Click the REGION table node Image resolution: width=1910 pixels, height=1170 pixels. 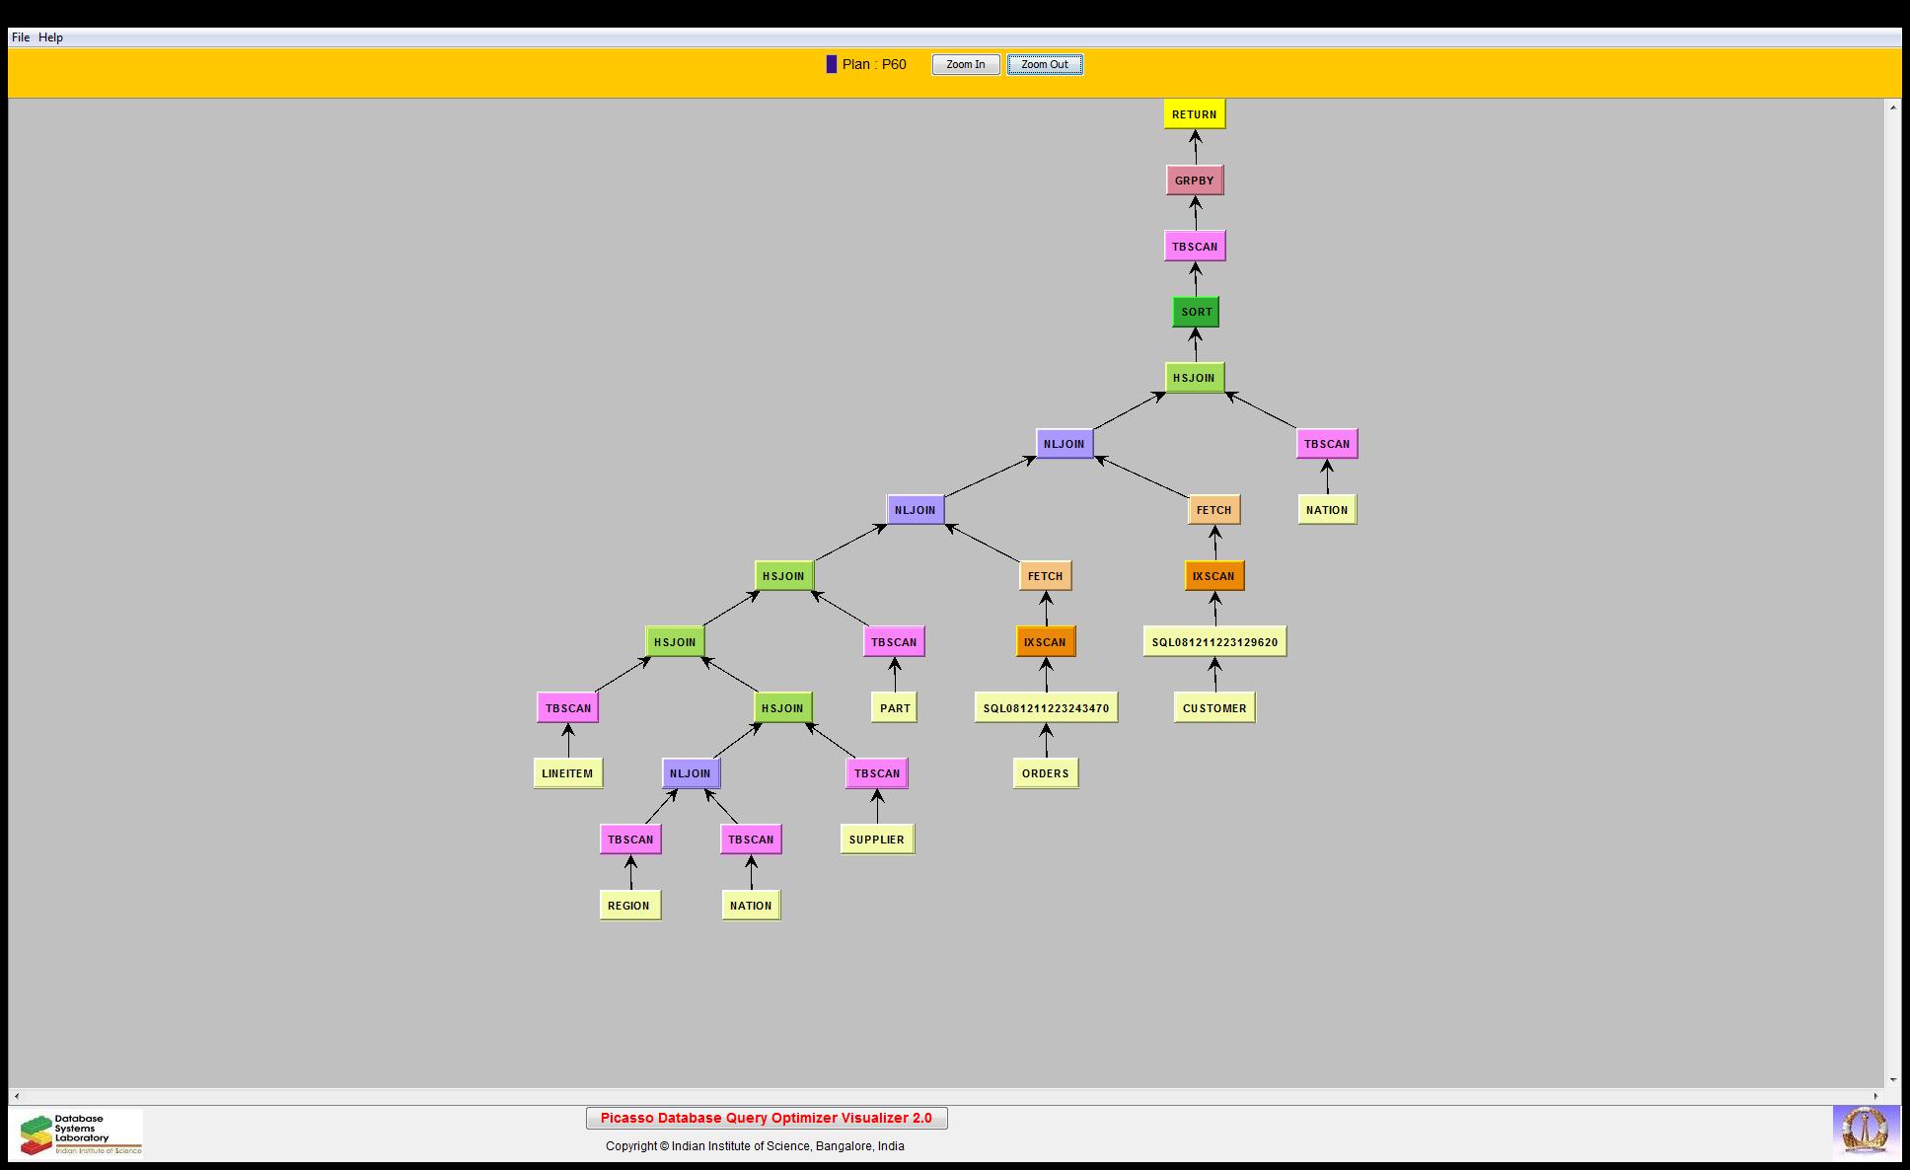tap(629, 906)
